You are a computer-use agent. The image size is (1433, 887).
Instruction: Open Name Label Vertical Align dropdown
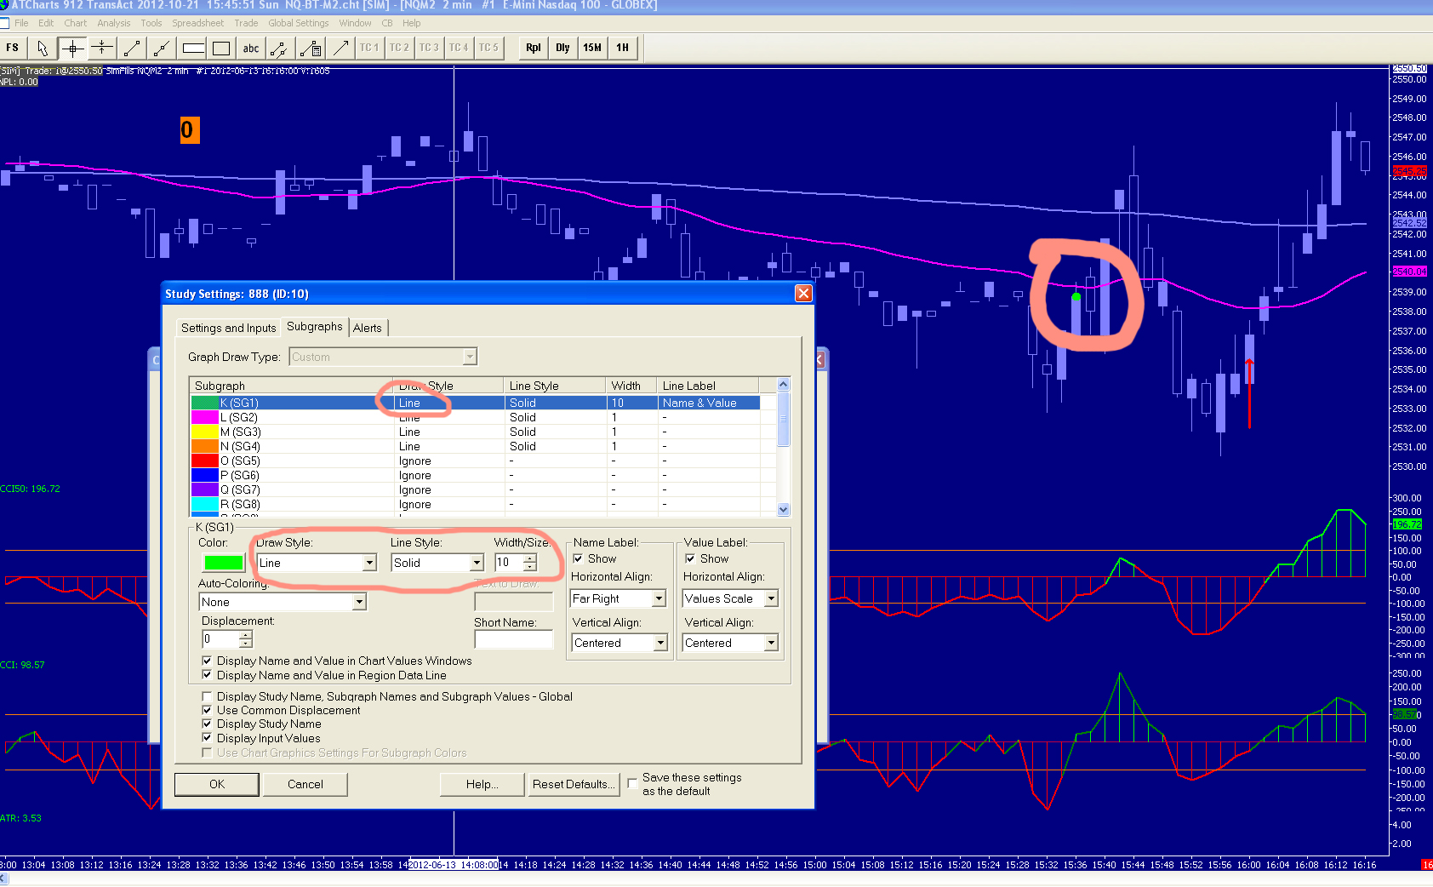pos(660,643)
